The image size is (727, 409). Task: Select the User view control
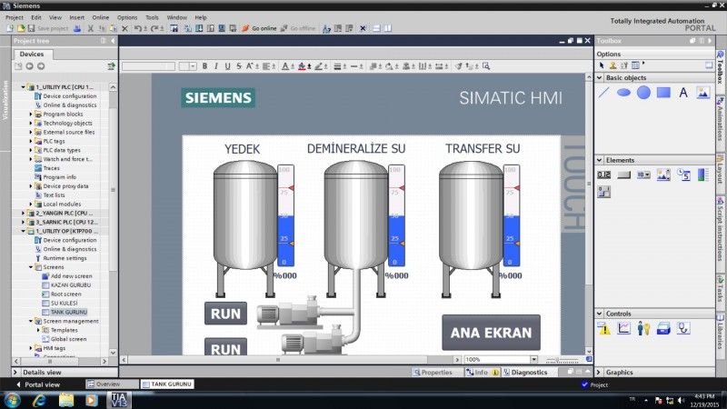(643, 328)
